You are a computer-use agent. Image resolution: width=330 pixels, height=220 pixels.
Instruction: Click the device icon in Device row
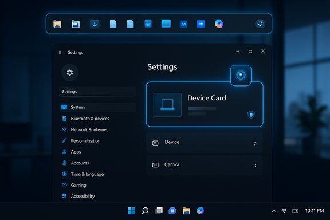pos(155,143)
